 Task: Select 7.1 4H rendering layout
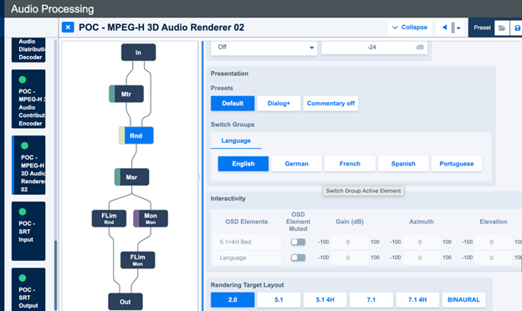pos(417,299)
